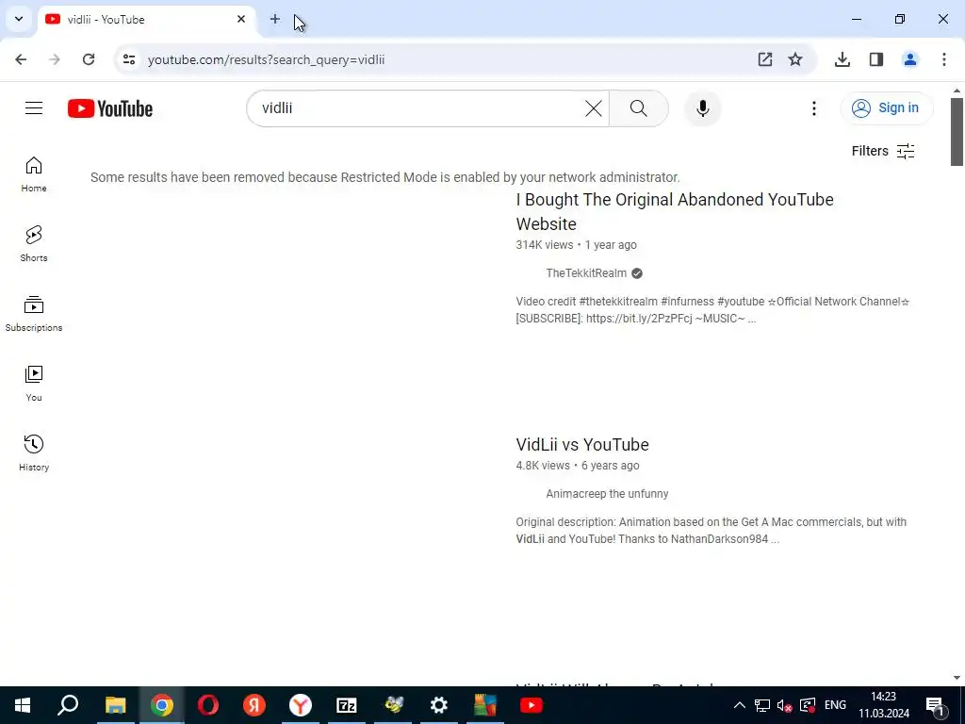
Task: Click the description starting "Original description: Animation"
Action: [711, 530]
